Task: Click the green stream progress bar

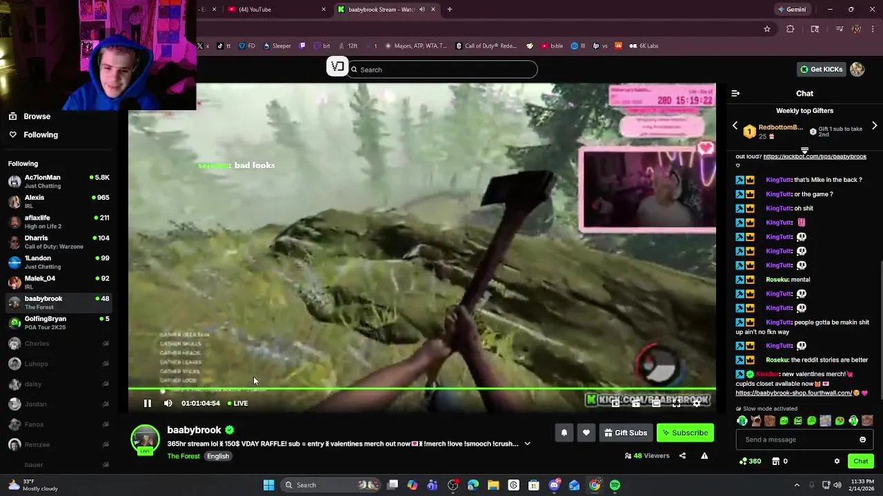Action: coord(421,389)
